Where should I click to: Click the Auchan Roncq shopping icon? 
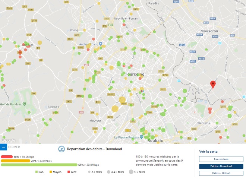tap(76, 47)
